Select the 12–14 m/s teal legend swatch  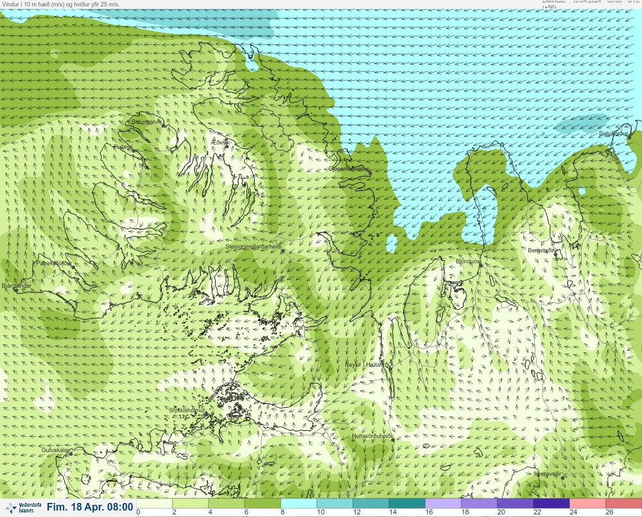pos(370,503)
